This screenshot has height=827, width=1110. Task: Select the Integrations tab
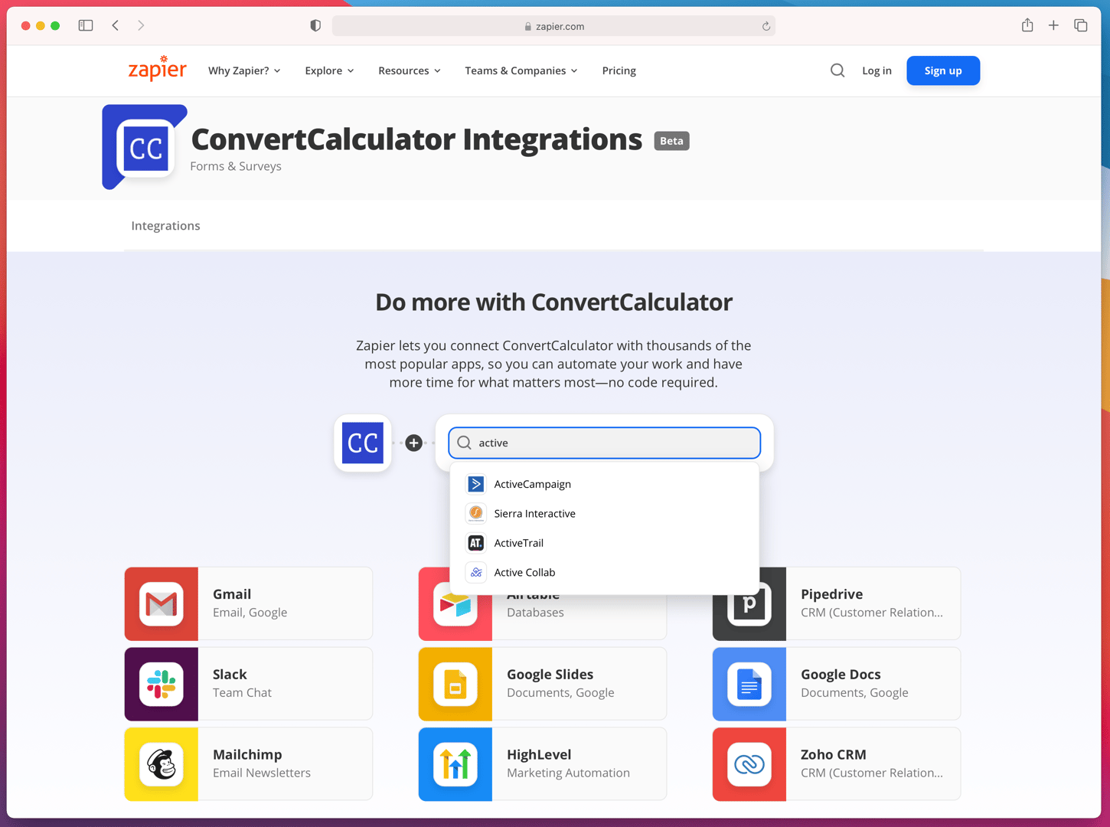[165, 226]
